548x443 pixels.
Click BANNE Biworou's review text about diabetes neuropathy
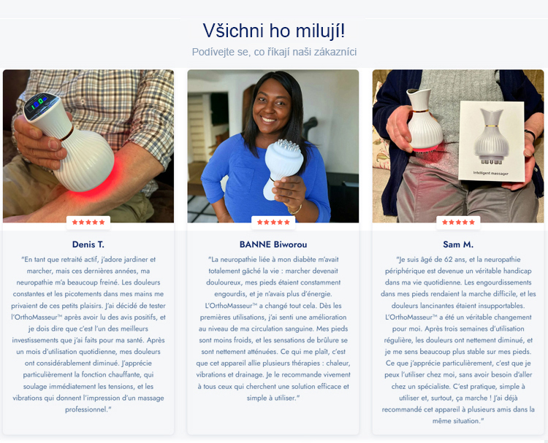(x=273, y=328)
